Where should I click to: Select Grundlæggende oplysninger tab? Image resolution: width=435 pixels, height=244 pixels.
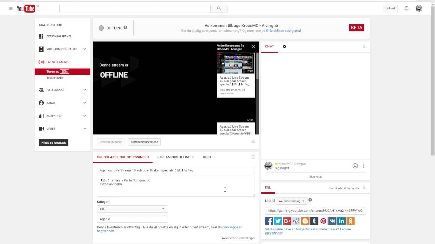click(x=123, y=157)
